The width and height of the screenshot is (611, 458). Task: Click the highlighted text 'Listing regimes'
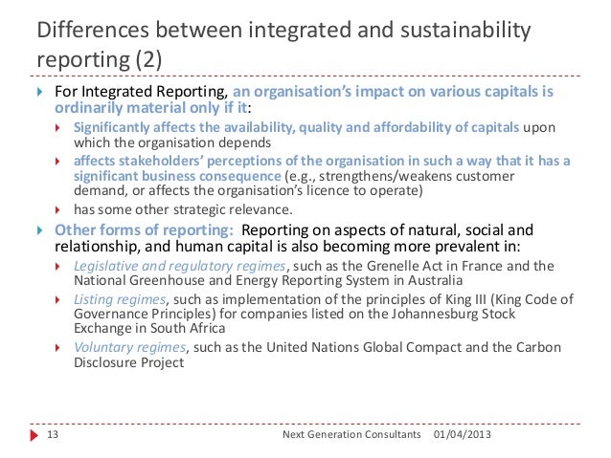point(120,299)
